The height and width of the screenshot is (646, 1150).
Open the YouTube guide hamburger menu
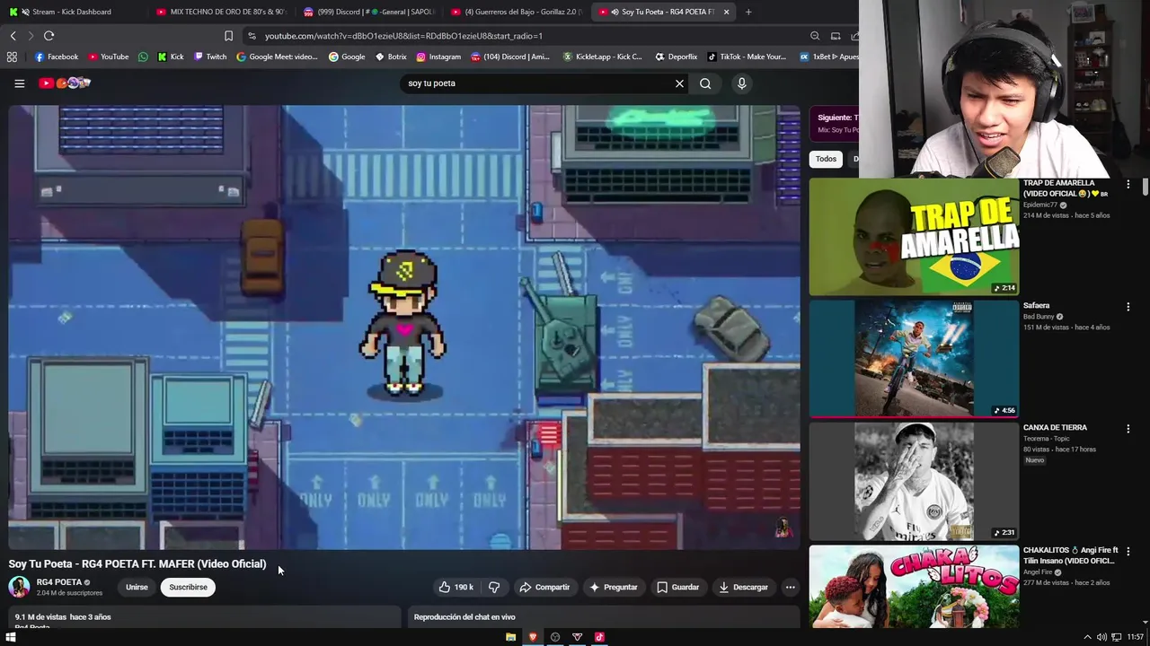tap(19, 83)
